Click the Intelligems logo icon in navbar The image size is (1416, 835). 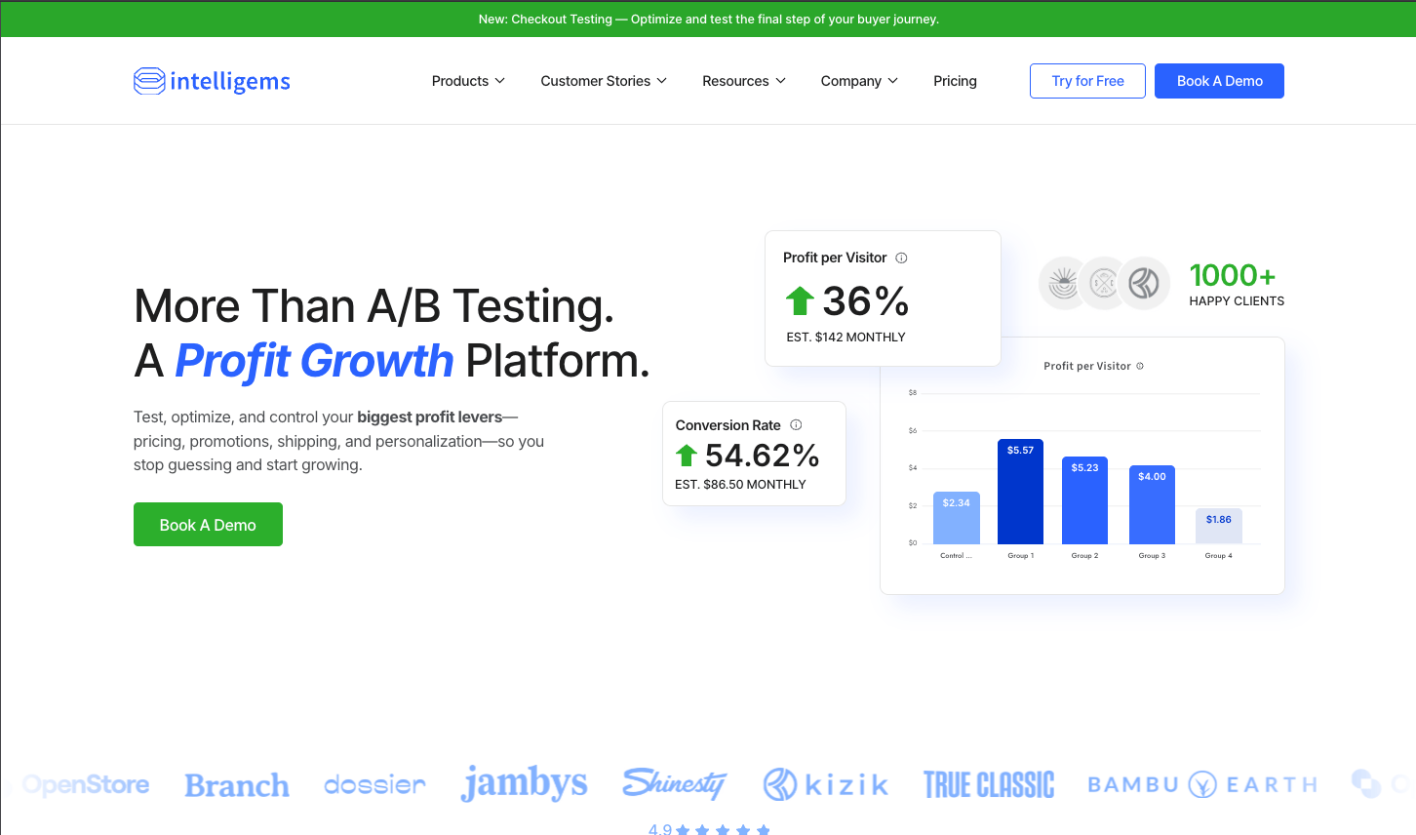click(x=148, y=81)
